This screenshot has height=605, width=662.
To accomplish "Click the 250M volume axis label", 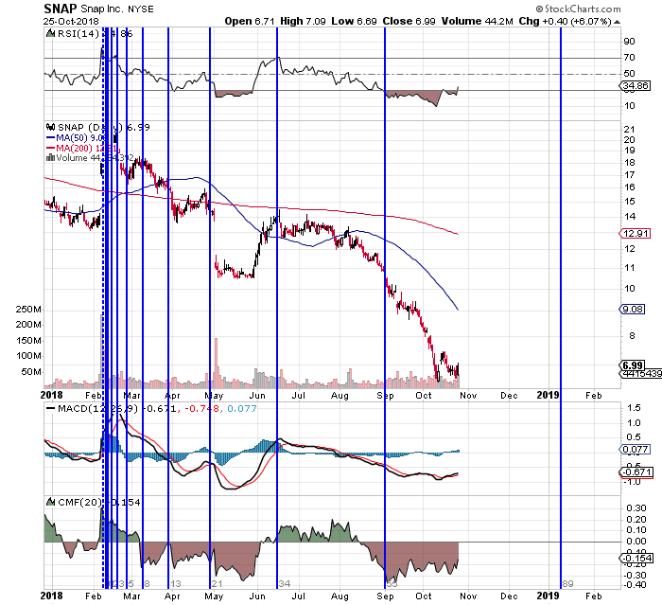I will click(28, 309).
